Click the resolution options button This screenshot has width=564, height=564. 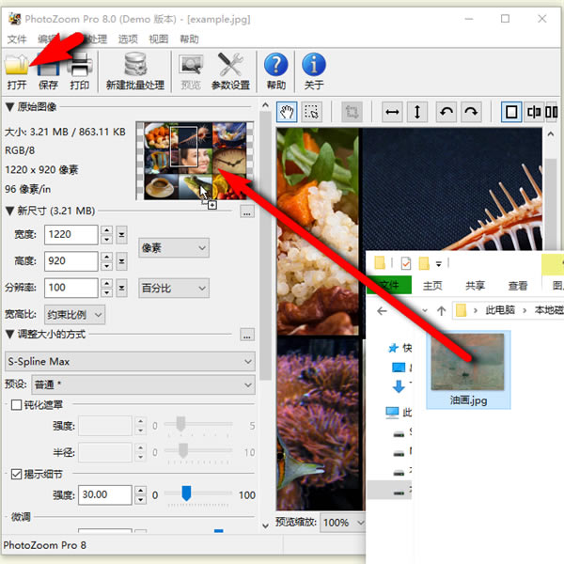[121, 288]
